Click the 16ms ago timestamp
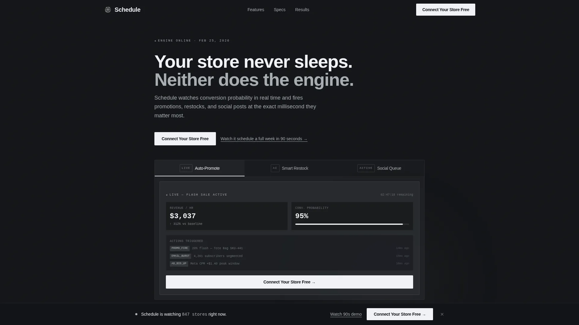579x325 pixels. coord(403,264)
